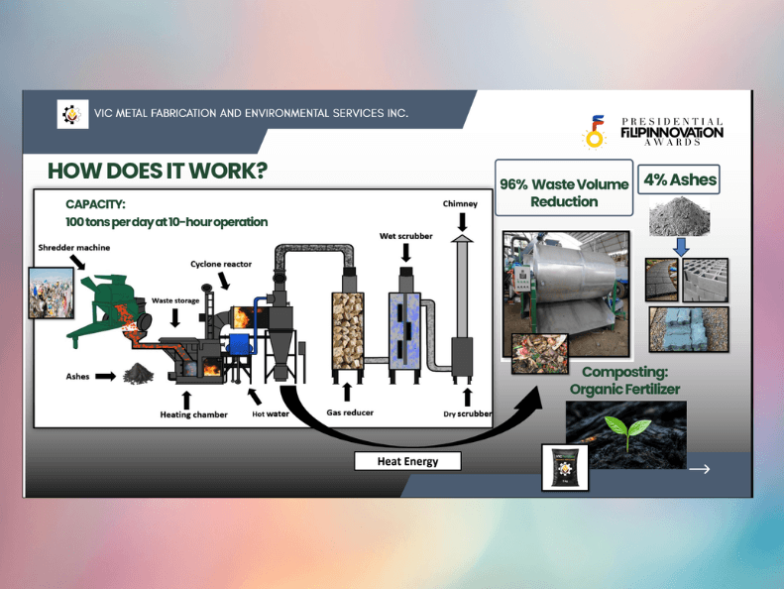Select the "Heating chamber" label
Image resolution: width=784 pixels, height=589 pixels.
(193, 414)
